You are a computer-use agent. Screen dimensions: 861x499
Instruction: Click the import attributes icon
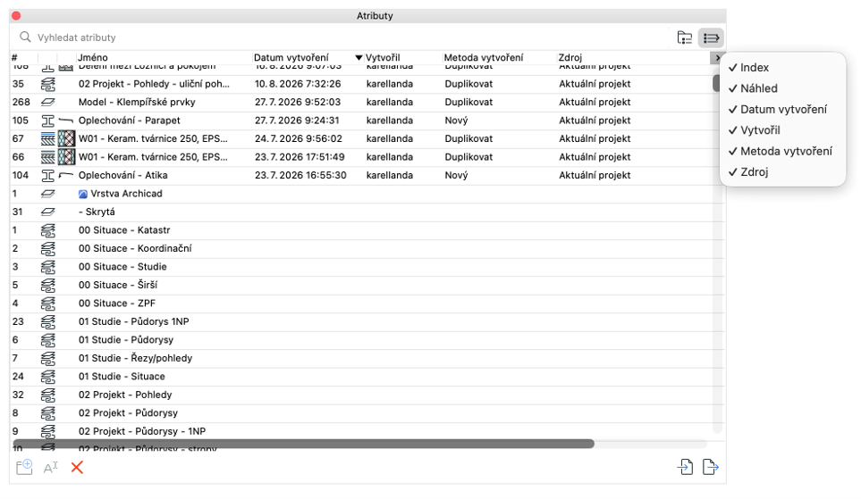click(685, 467)
